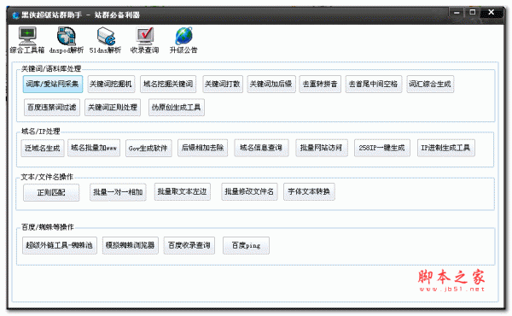Image resolution: width=512 pixels, height=316 pixels.
Task: Open the 百度ping tool
Action: [246, 245]
